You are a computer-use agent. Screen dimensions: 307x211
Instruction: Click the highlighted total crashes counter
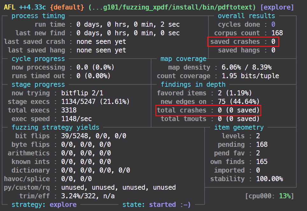point(208,110)
